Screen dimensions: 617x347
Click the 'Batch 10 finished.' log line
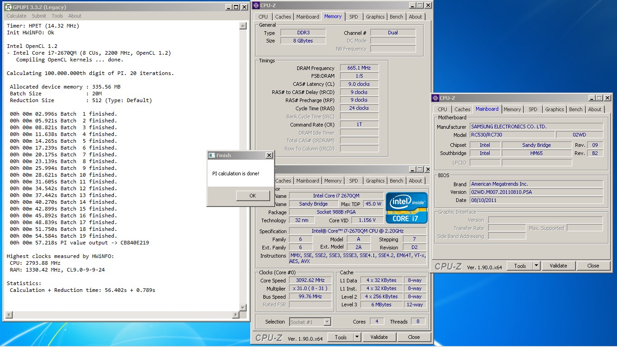(63, 175)
